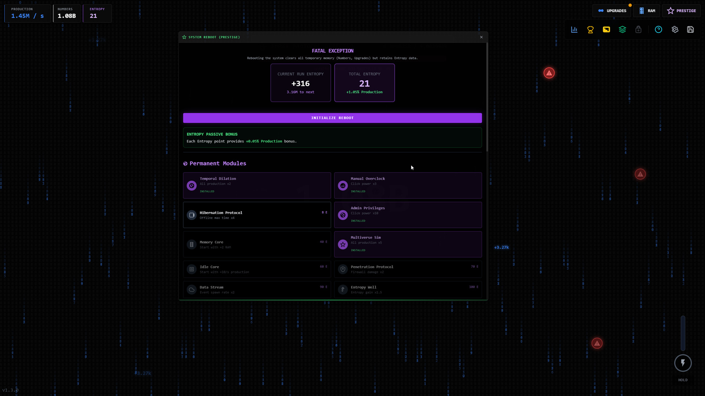The image size is (705, 396).
Task: Open the green layers stack panel
Action: coord(622,30)
